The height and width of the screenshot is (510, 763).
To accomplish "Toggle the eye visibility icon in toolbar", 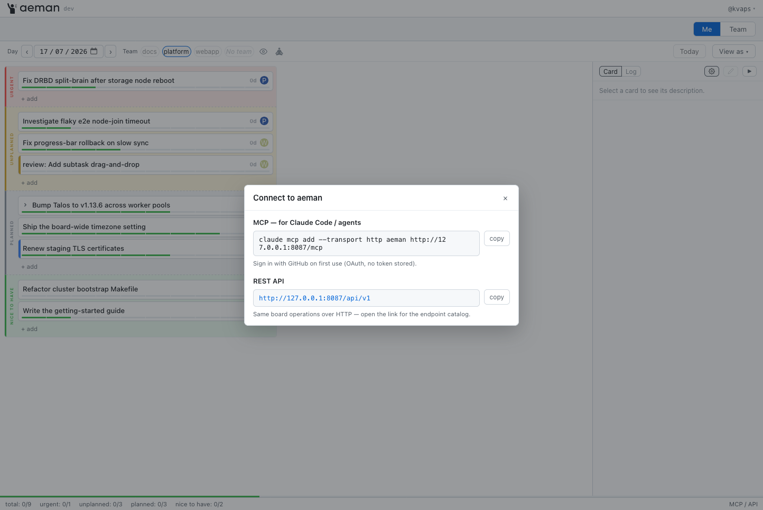I will (263, 52).
